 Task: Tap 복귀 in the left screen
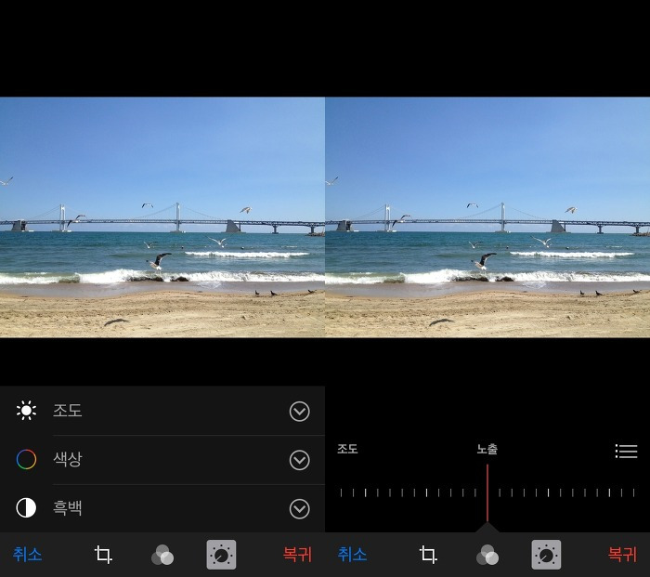tap(297, 554)
